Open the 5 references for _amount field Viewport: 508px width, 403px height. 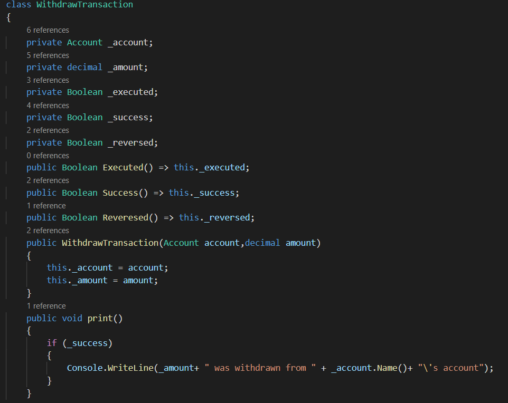click(x=48, y=55)
